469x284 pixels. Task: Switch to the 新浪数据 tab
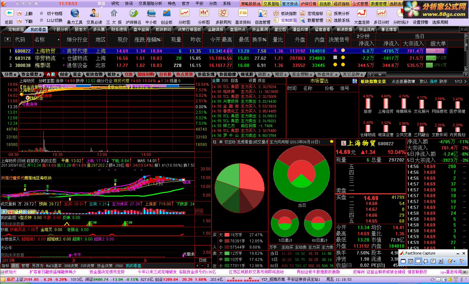click(344, 29)
